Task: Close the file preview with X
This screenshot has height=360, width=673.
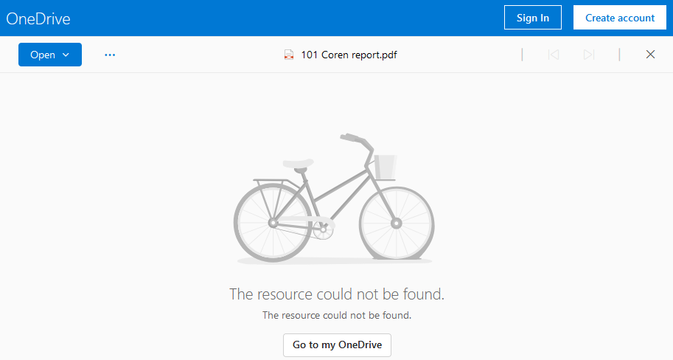Action: point(650,54)
